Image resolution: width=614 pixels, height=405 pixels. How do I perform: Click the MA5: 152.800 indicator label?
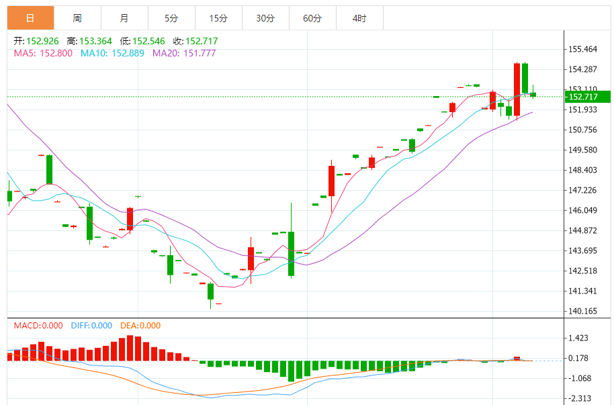coord(43,53)
